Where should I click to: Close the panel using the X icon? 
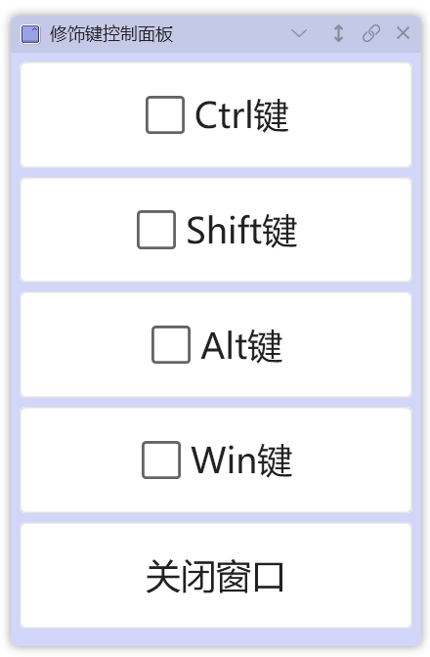tap(404, 33)
